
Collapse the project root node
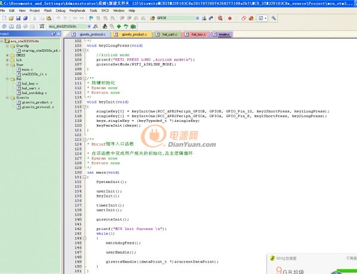coord(2,41)
